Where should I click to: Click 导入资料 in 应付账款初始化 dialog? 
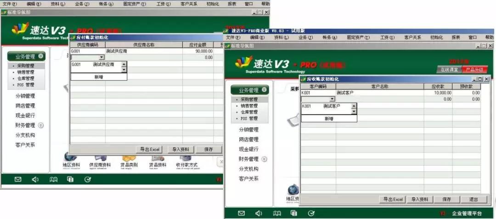pyautogui.click(x=180, y=150)
